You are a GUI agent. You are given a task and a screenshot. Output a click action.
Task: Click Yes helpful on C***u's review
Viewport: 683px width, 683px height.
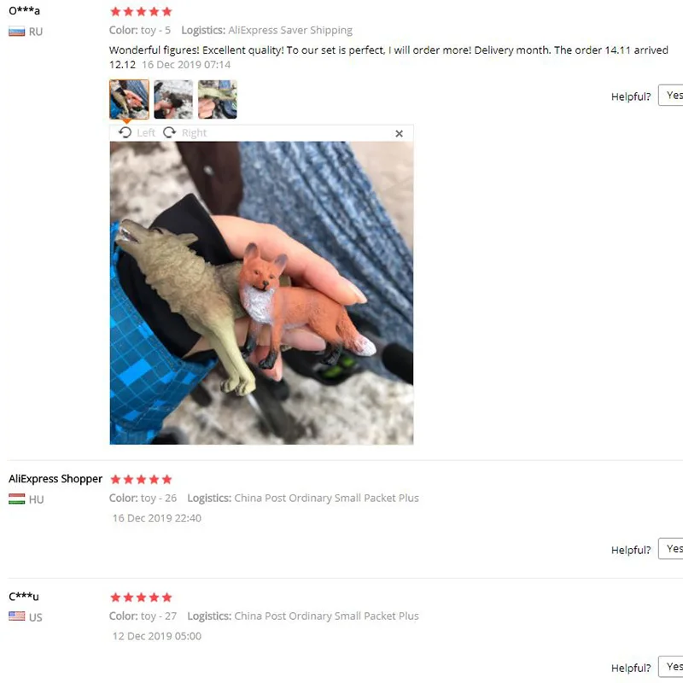tap(671, 667)
